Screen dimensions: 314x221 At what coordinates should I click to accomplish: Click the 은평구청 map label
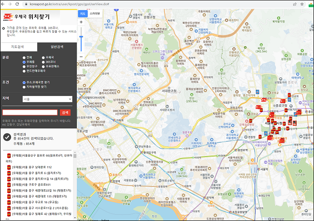click(150, 17)
